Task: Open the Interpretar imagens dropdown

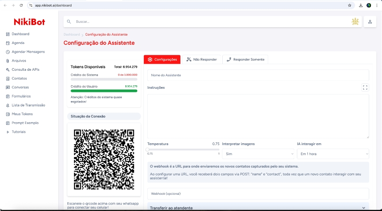Action: coord(258,154)
